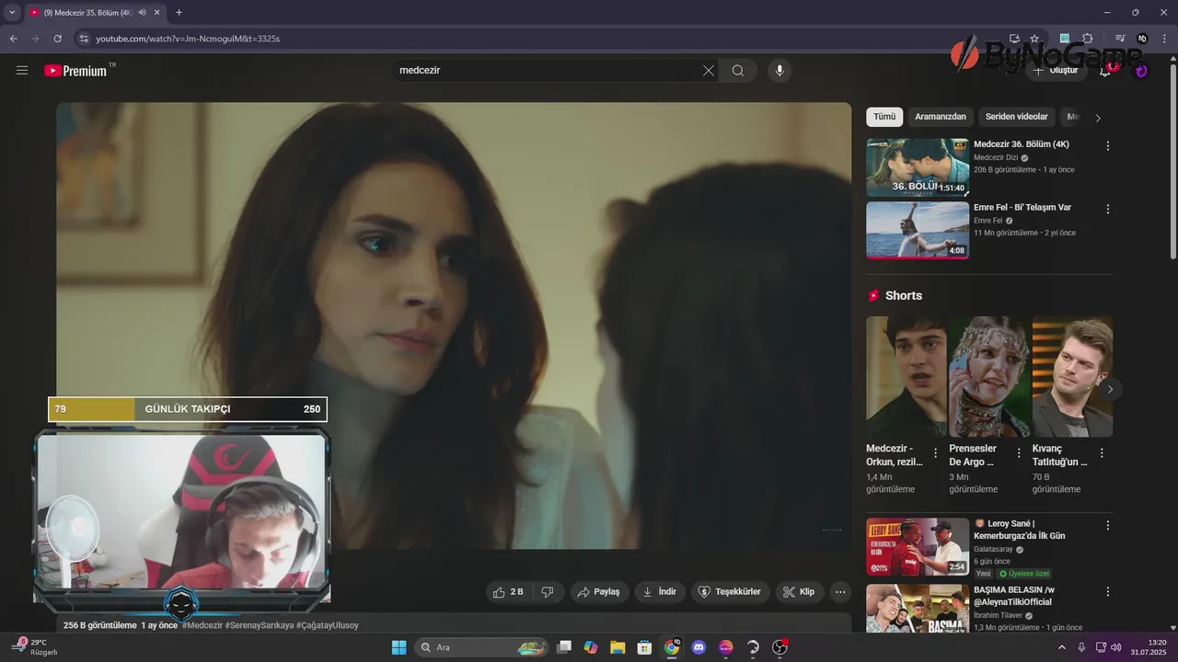
Task: Install app icon in address bar
Action: (1014, 39)
